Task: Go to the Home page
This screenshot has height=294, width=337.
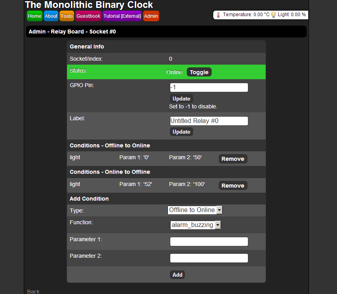Action: (35, 16)
